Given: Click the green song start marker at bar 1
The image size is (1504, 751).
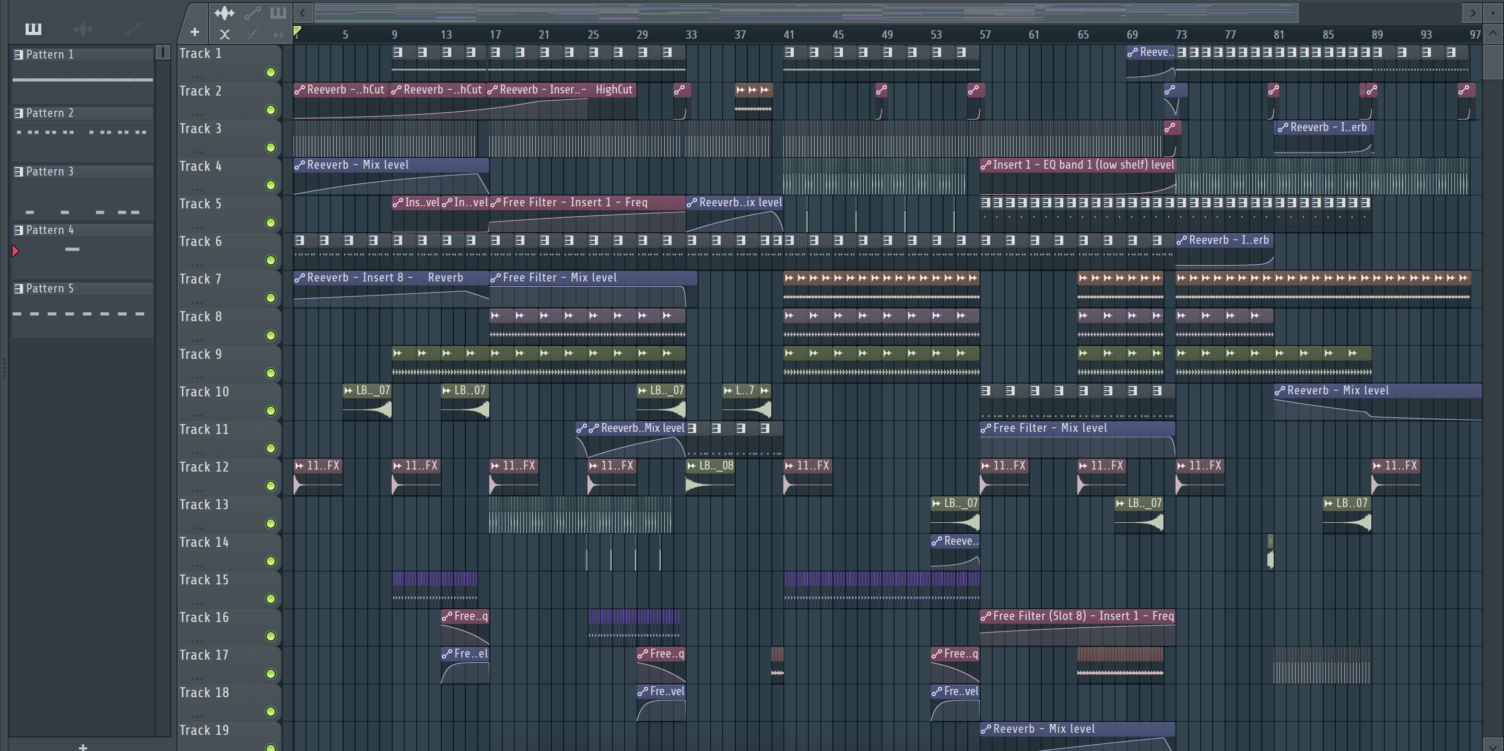Looking at the screenshot, I should (x=297, y=31).
